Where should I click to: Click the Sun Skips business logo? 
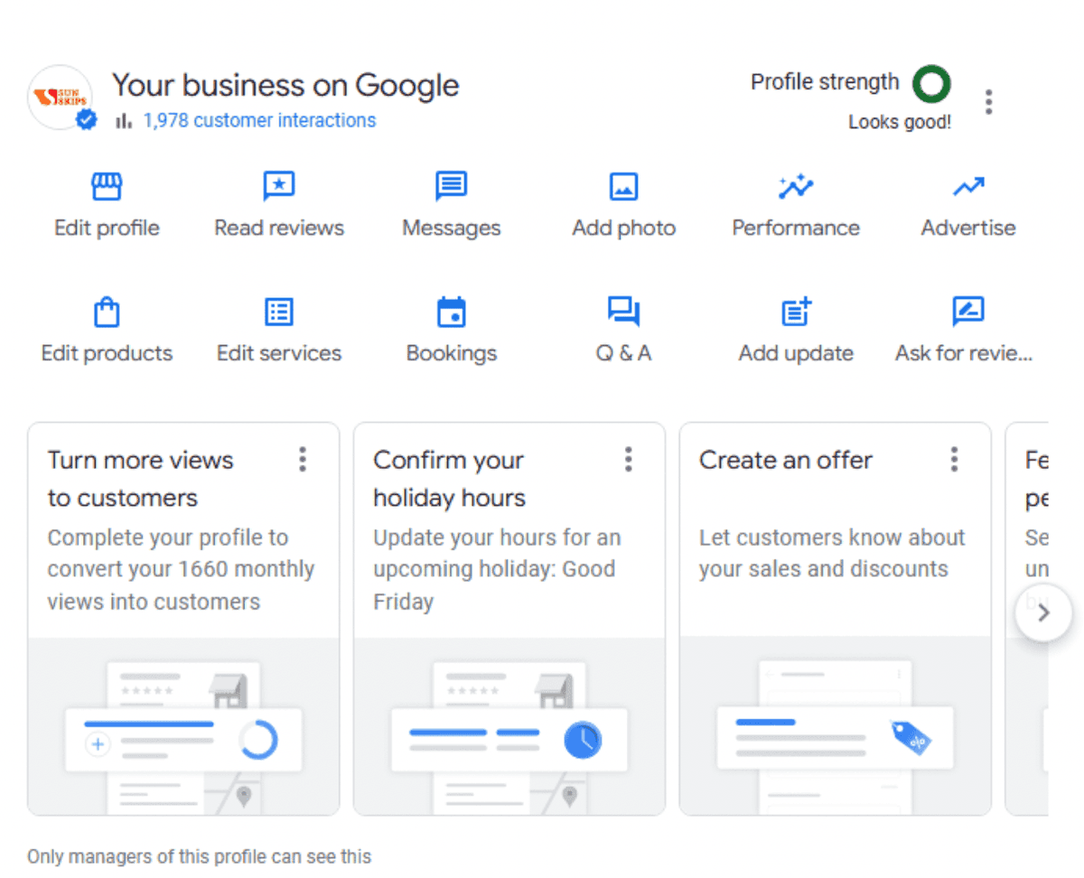(60, 97)
